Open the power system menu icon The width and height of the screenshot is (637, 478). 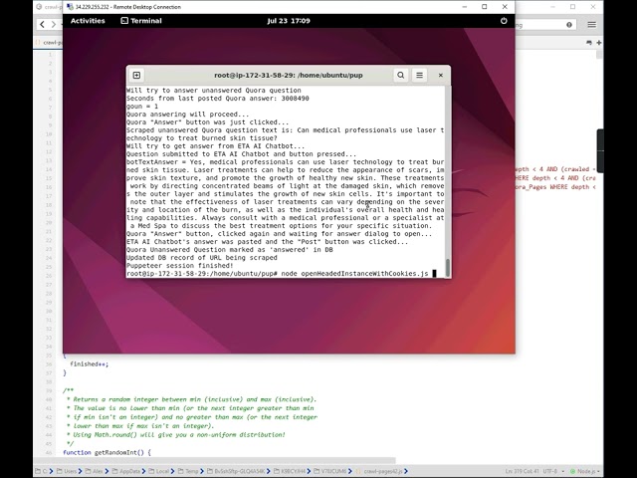point(504,21)
